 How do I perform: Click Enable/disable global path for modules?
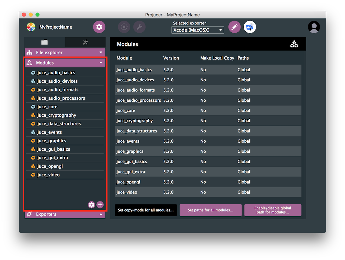point(273,210)
